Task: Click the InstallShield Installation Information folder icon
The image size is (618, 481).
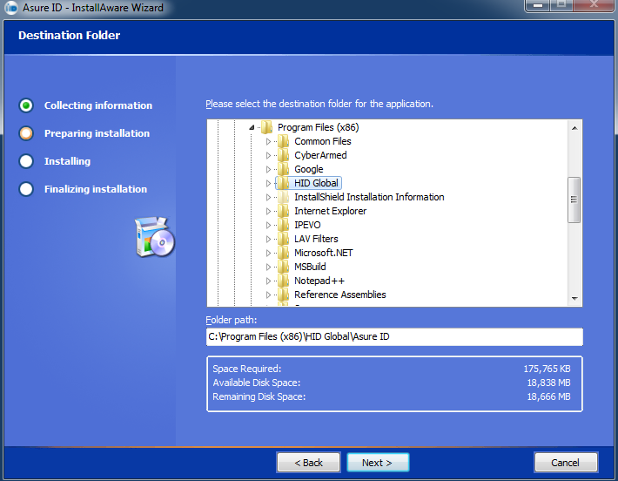Action: pyautogui.click(x=283, y=197)
